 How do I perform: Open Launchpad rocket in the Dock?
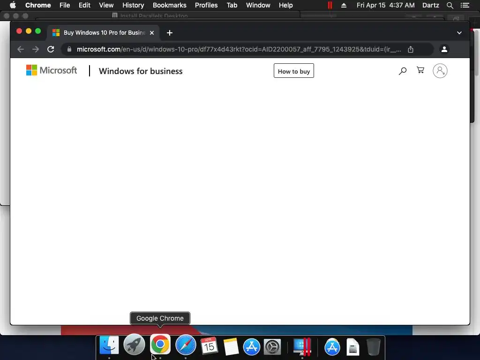(x=134, y=345)
